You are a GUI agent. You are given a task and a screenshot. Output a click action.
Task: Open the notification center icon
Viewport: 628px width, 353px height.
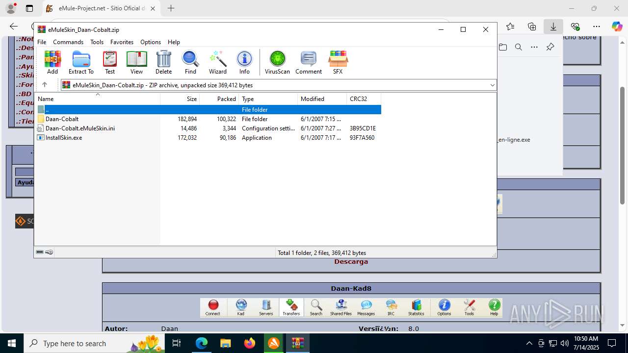(612, 343)
